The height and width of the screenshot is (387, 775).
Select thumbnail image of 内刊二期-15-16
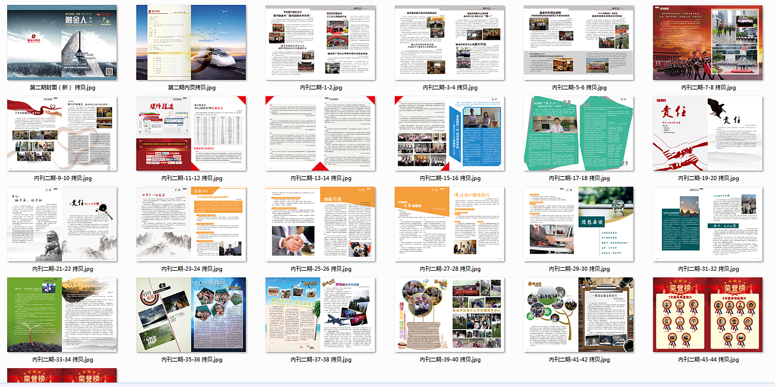click(x=449, y=133)
